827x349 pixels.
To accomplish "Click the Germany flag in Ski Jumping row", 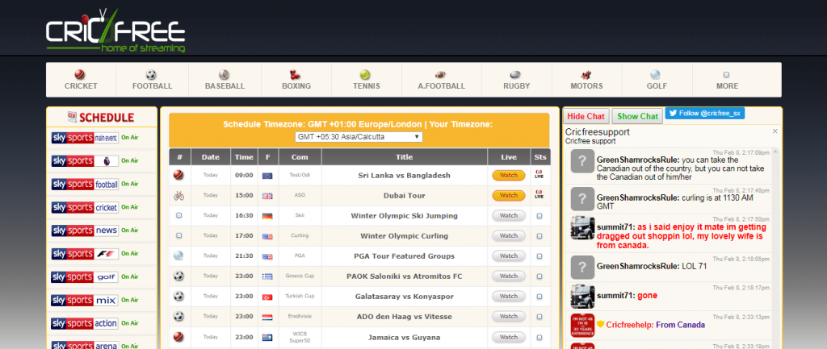I will coord(267,216).
